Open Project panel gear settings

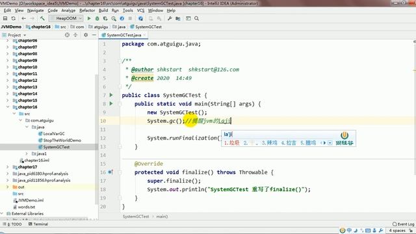(86, 35)
